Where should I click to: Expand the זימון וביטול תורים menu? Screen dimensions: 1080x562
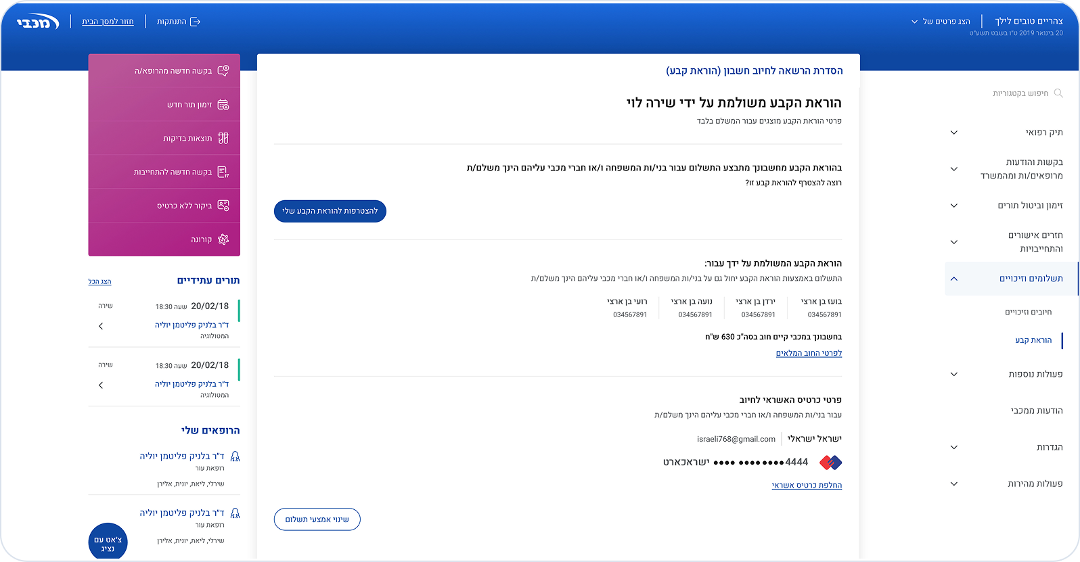point(953,206)
